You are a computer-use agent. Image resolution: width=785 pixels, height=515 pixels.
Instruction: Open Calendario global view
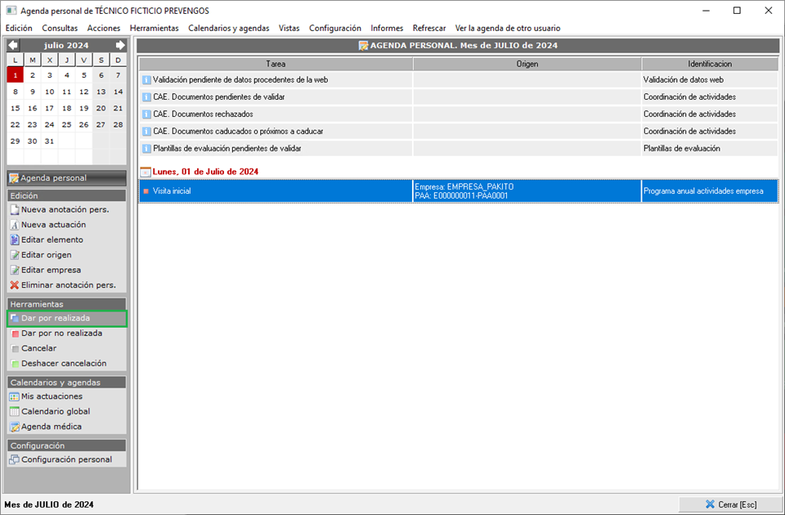point(56,411)
